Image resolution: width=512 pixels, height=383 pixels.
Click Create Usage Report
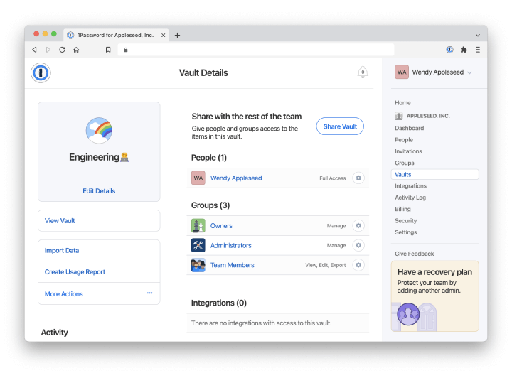[x=99, y=272]
